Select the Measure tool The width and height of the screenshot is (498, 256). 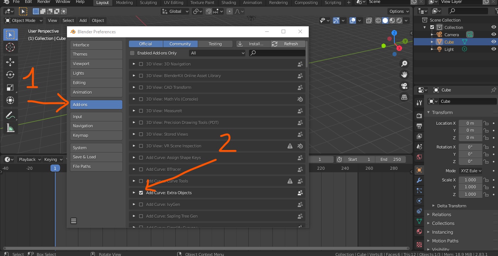pyautogui.click(x=10, y=128)
